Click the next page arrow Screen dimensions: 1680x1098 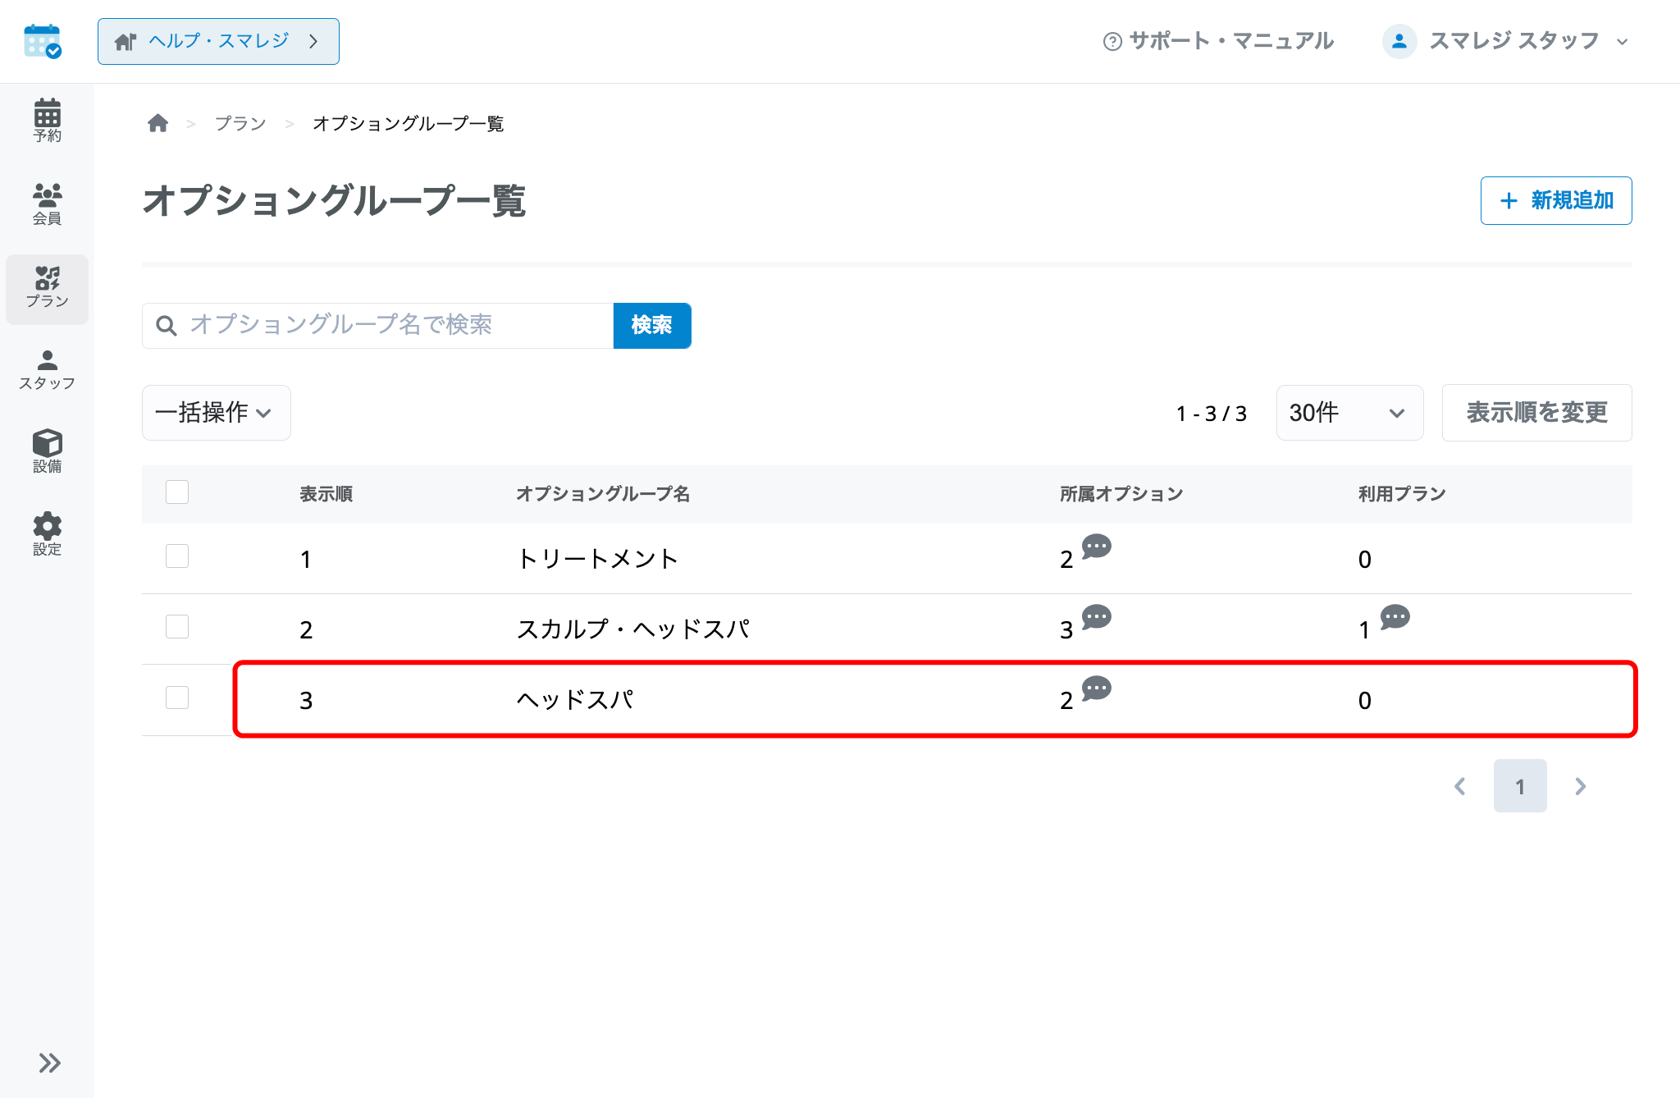tap(1581, 786)
